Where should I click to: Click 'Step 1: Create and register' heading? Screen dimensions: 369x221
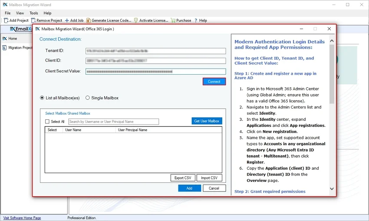[275, 76]
